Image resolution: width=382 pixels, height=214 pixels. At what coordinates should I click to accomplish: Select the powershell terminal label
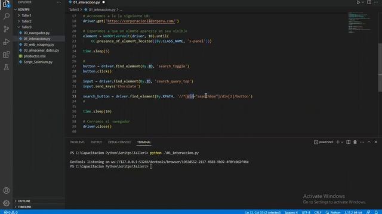(x=324, y=142)
